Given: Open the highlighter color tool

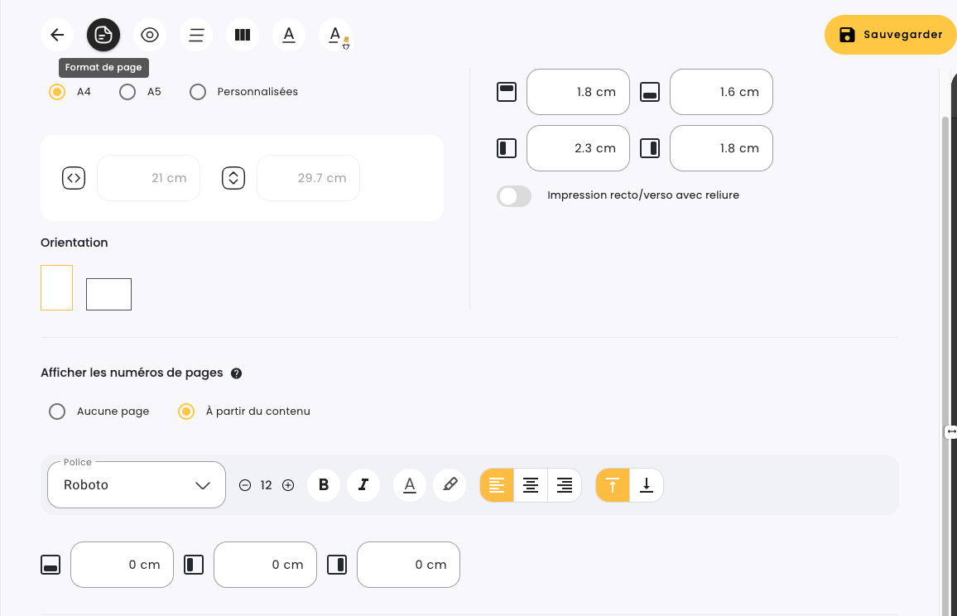Looking at the screenshot, I should pos(450,485).
